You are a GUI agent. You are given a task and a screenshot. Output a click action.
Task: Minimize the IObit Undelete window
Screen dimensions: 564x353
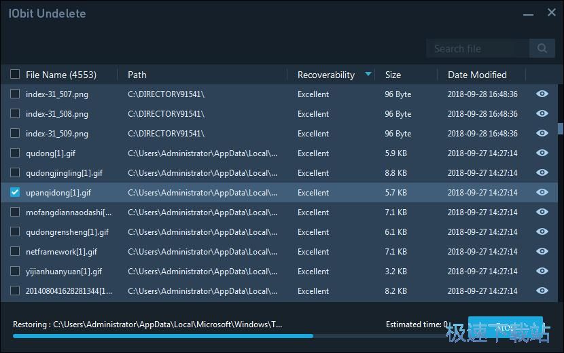coord(528,15)
